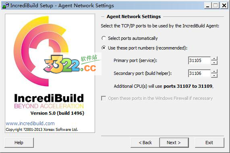The width and height of the screenshot is (230, 153).
Task: Proceed with the Next > button
Action: 174,143
